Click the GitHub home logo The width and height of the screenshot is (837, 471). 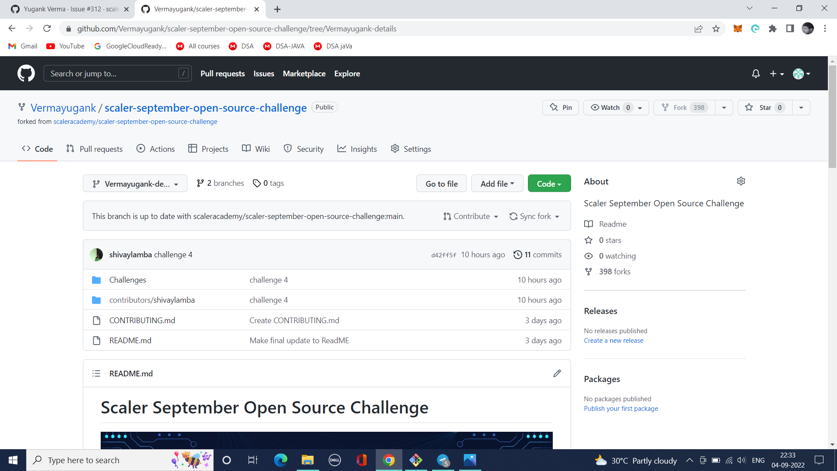(26, 73)
